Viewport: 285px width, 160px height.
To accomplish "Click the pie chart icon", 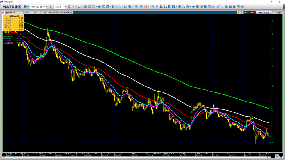I will [85, 7].
